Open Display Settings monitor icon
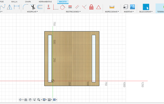Image resolution: width=164 pixels, height=104 pixels. (44, 100)
